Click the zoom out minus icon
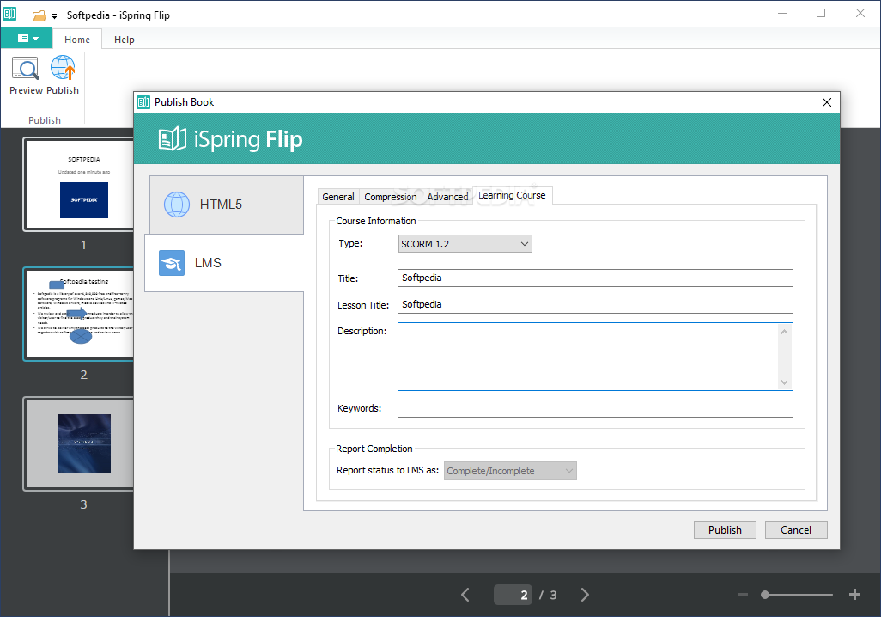The height and width of the screenshot is (617, 881). (x=743, y=595)
